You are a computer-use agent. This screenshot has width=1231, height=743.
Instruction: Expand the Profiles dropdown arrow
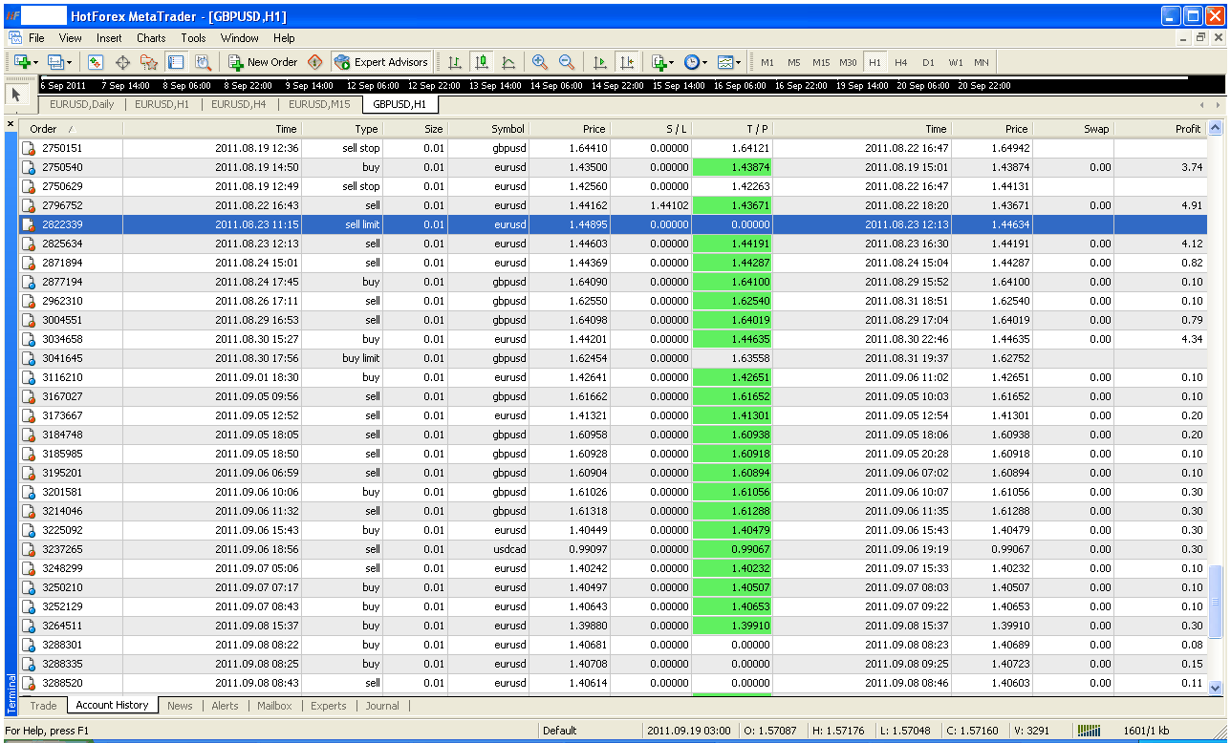[x=70, y=63]
